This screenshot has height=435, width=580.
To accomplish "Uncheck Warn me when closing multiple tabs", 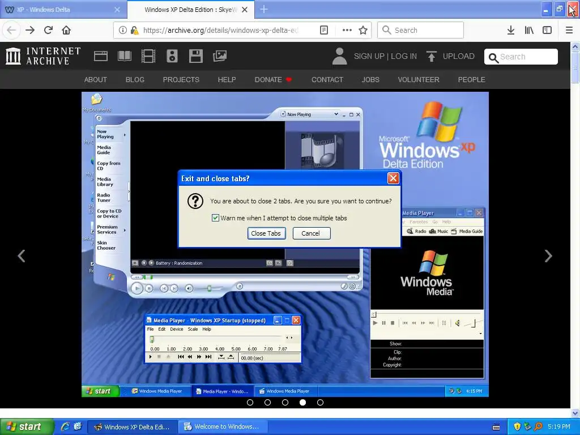I will tap(215, 218).
